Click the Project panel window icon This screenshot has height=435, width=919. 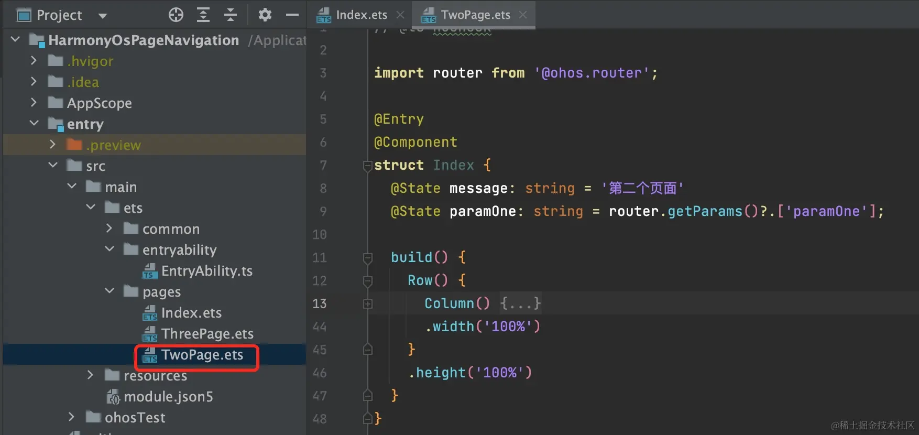click(24, 15)
